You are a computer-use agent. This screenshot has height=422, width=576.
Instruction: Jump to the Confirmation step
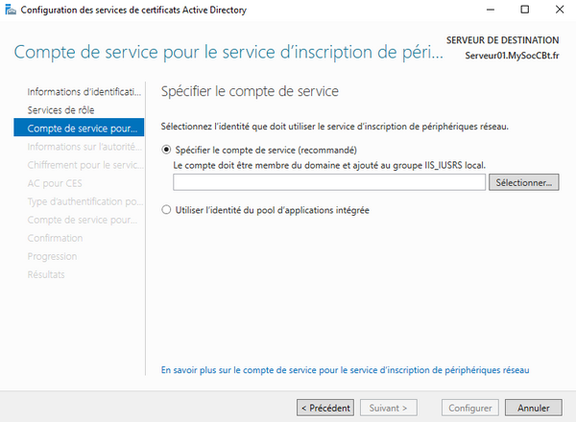pos(55,238)
